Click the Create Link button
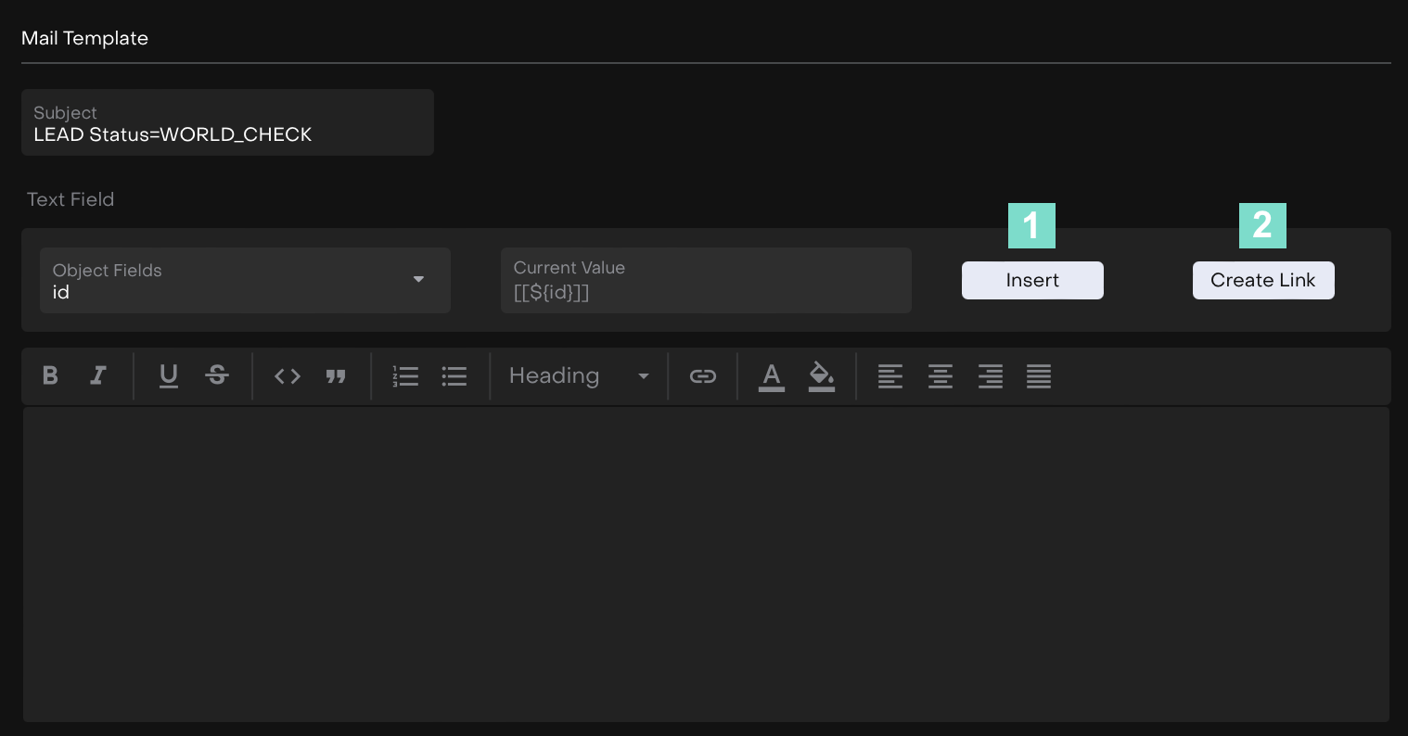 (x=1263, y=280)
